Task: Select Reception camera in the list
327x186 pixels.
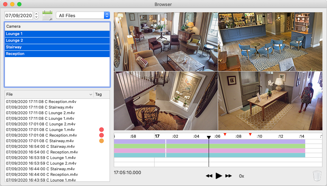Action: coord(57,54)
